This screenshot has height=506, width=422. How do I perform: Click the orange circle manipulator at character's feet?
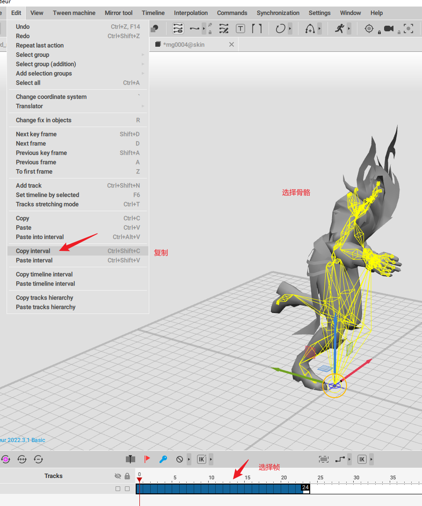point(335,385)
